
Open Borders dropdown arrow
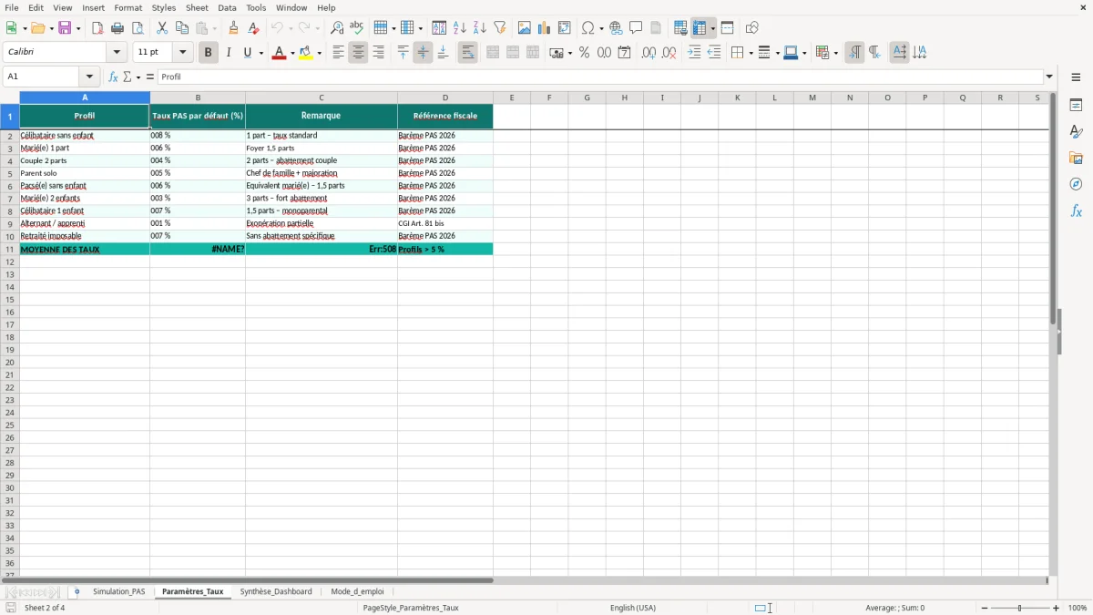[x=751, y=53]
